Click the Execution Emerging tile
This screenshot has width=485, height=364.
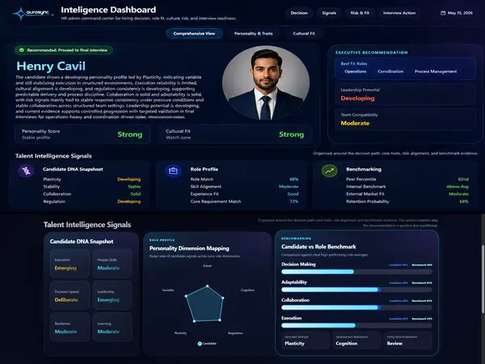coord(70,264)
